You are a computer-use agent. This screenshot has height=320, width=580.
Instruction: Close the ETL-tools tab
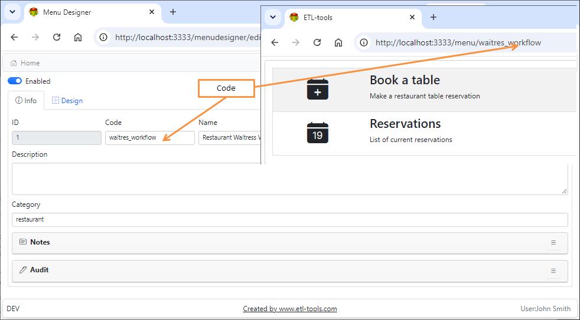coord(412,17)
